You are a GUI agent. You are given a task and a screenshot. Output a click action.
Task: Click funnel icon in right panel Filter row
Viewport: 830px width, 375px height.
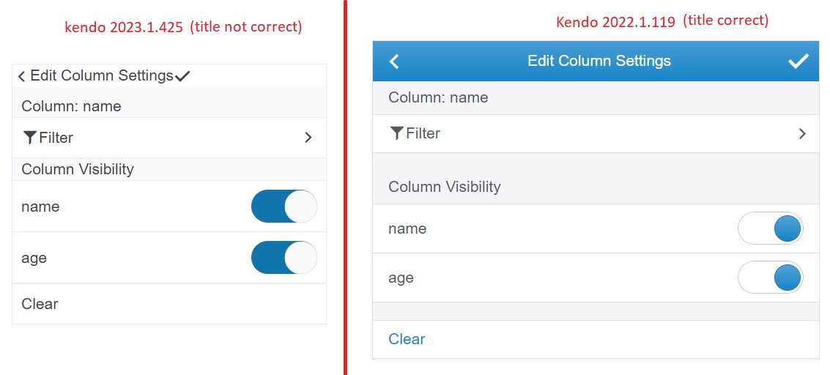(396, 133)
